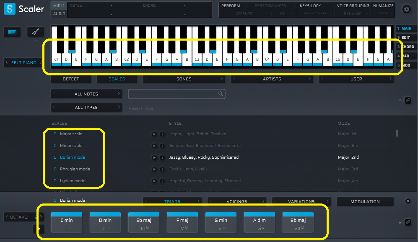Click in the scale search field
Image resolution: width=418 pixels, height=242 pixels.
pos(177,94)
